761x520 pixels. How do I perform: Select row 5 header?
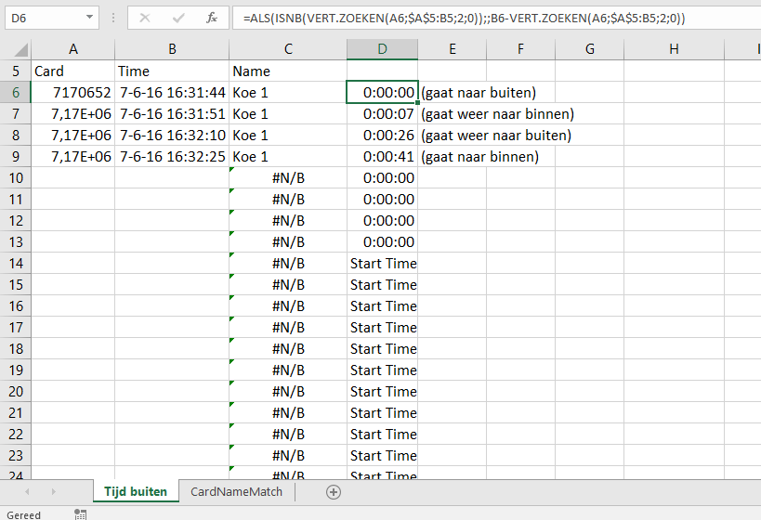16,71
